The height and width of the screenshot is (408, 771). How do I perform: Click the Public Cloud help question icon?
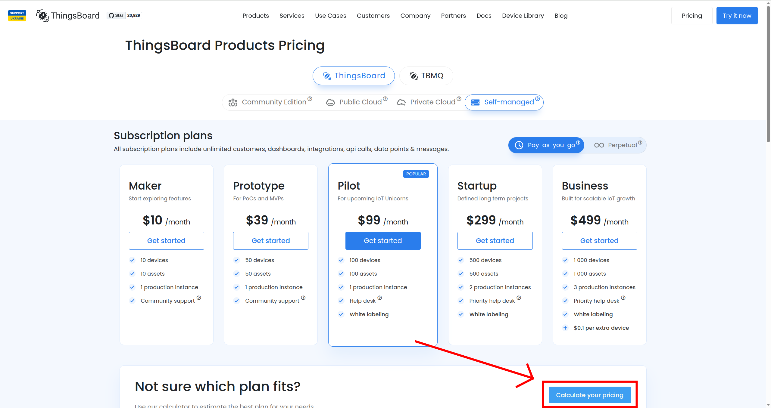[385, 99]
